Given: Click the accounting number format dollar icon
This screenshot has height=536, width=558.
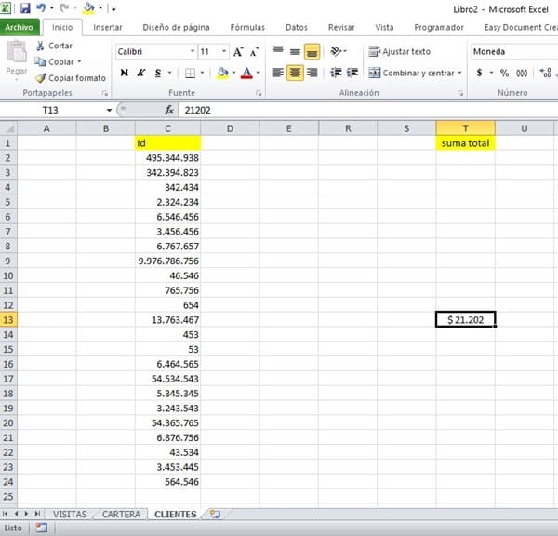Looking at the screenshot, I should [480, 73].
